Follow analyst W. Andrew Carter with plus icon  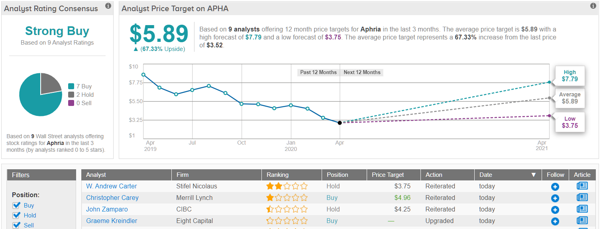[555, 187]
